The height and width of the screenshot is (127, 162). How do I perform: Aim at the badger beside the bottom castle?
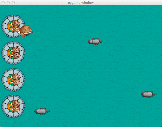(x=42, y=111)
